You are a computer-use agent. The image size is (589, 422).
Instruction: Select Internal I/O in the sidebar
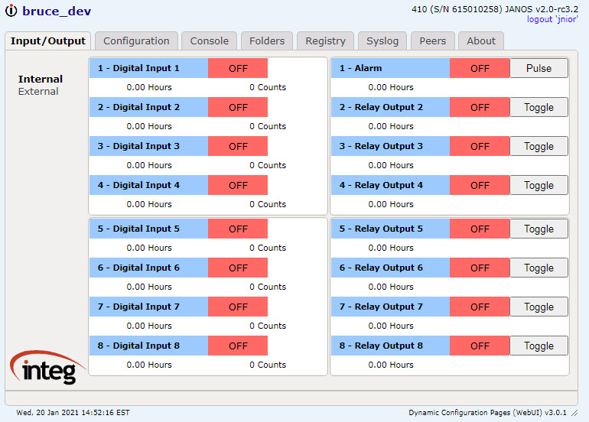(41, 79)
